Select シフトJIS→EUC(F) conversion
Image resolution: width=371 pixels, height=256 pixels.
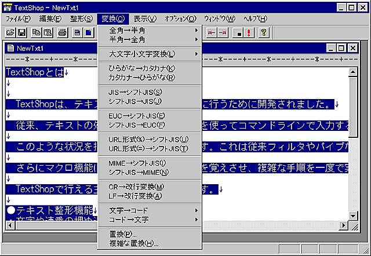point(150,125)
